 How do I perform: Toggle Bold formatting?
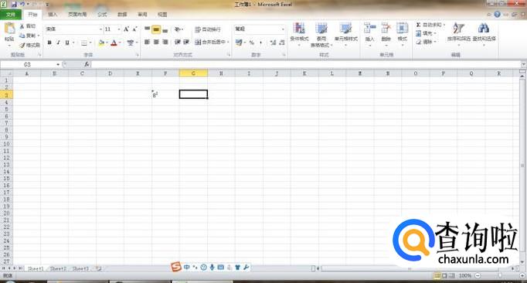(49, 43)
